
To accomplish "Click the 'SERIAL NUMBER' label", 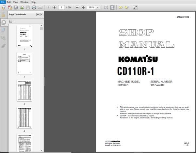I will pyautogui.click(x=161, y=82).
